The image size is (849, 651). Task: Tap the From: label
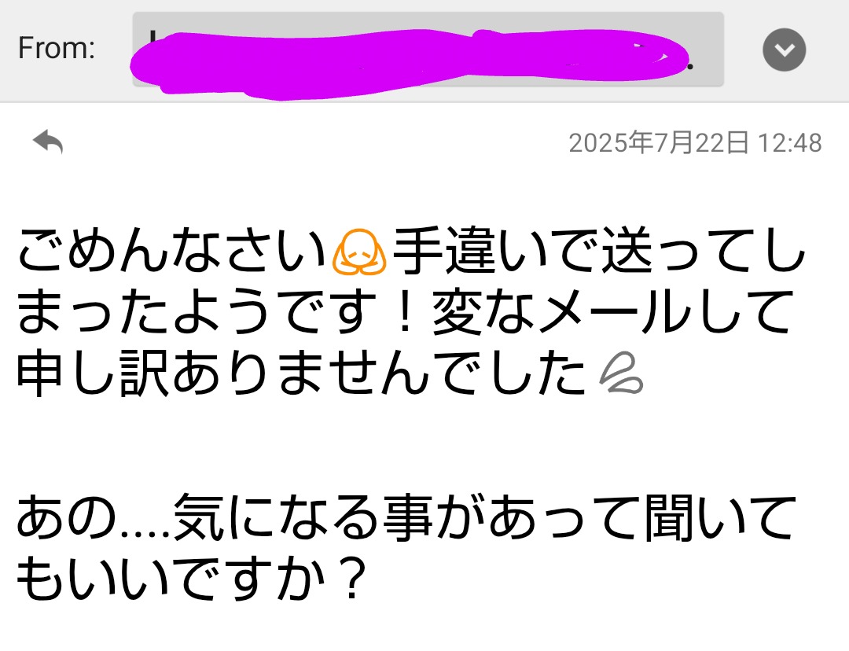(57, 48)
